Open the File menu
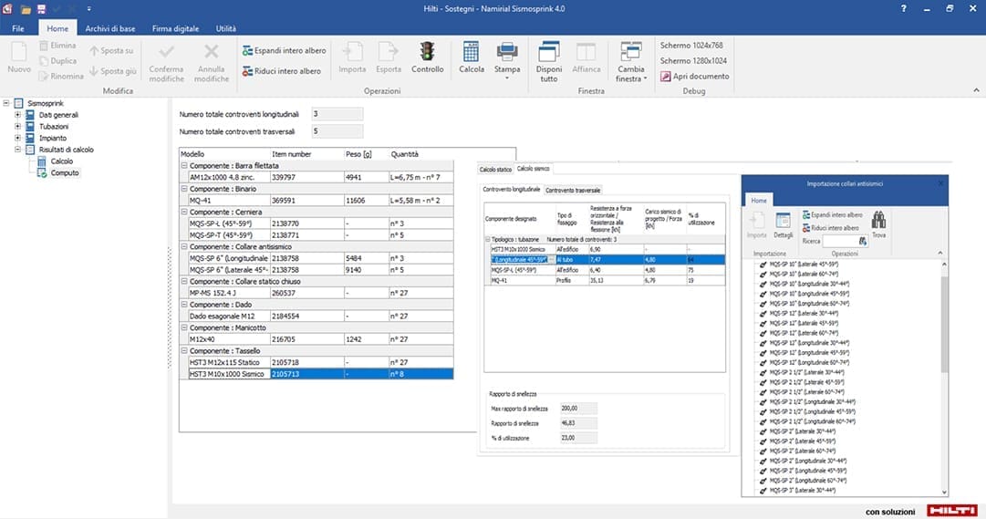The width and height of the screenshot is (986, 519). [18, 28]
